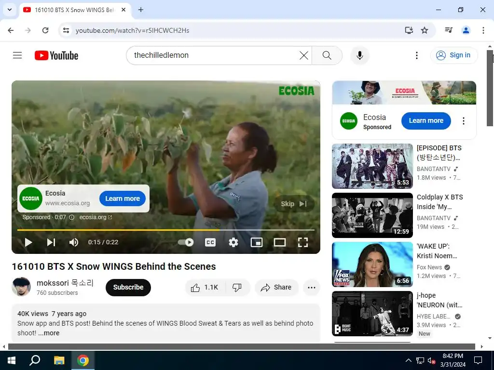
Task: Mute the player volume
Action: pyautogui.click(x=74, y=242)
